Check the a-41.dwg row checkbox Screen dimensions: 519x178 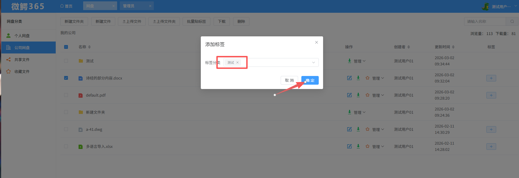pos(66,129)
